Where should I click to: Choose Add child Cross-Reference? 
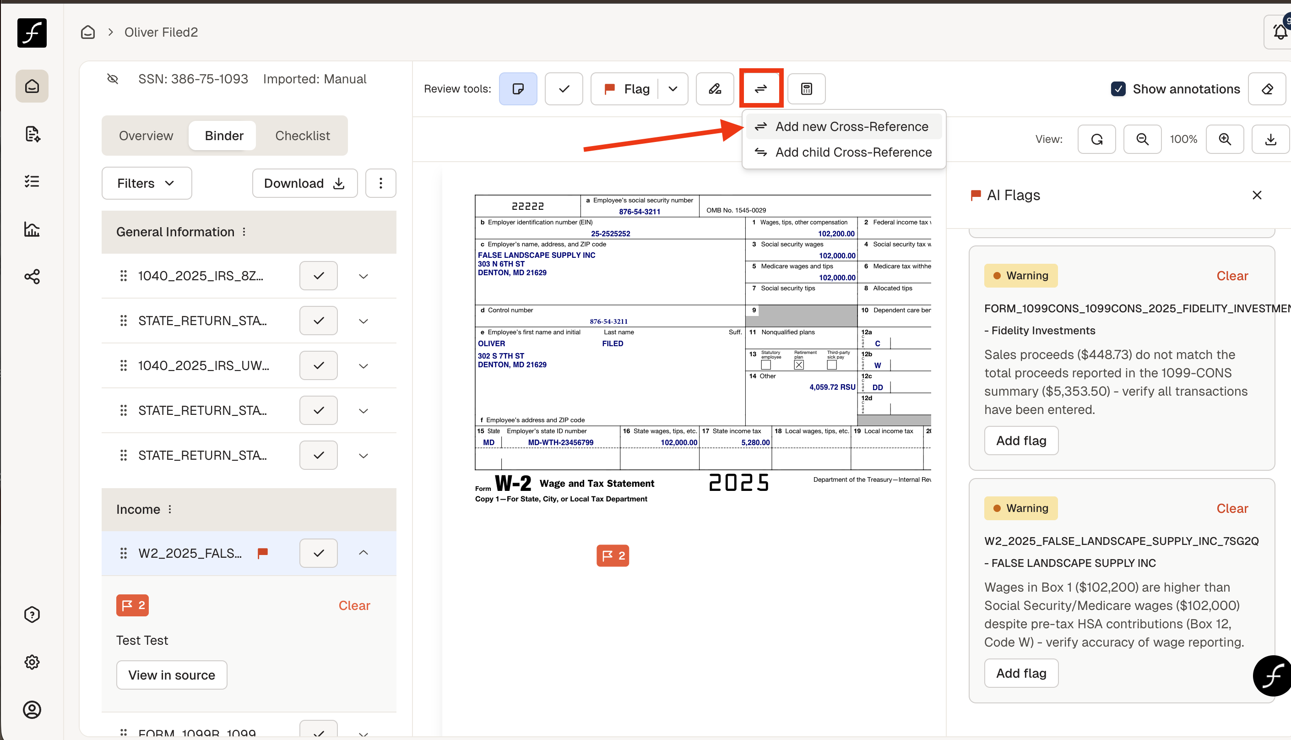pos(843,152)
